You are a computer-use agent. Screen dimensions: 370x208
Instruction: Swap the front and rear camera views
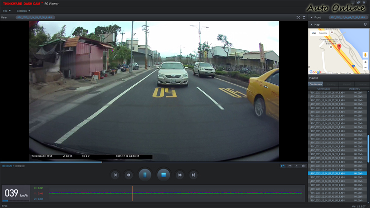[304, 17]
